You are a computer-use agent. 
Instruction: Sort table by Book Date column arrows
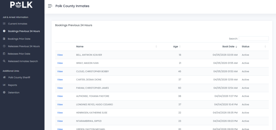pos(236,47)
